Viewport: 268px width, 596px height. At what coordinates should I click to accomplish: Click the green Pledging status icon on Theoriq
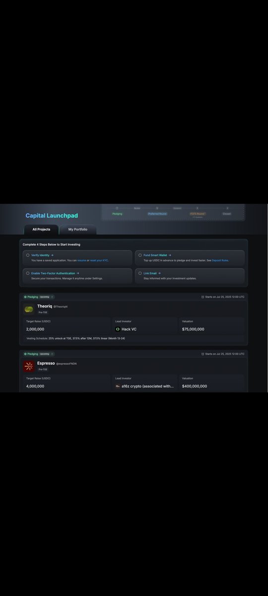click(25, 297)
